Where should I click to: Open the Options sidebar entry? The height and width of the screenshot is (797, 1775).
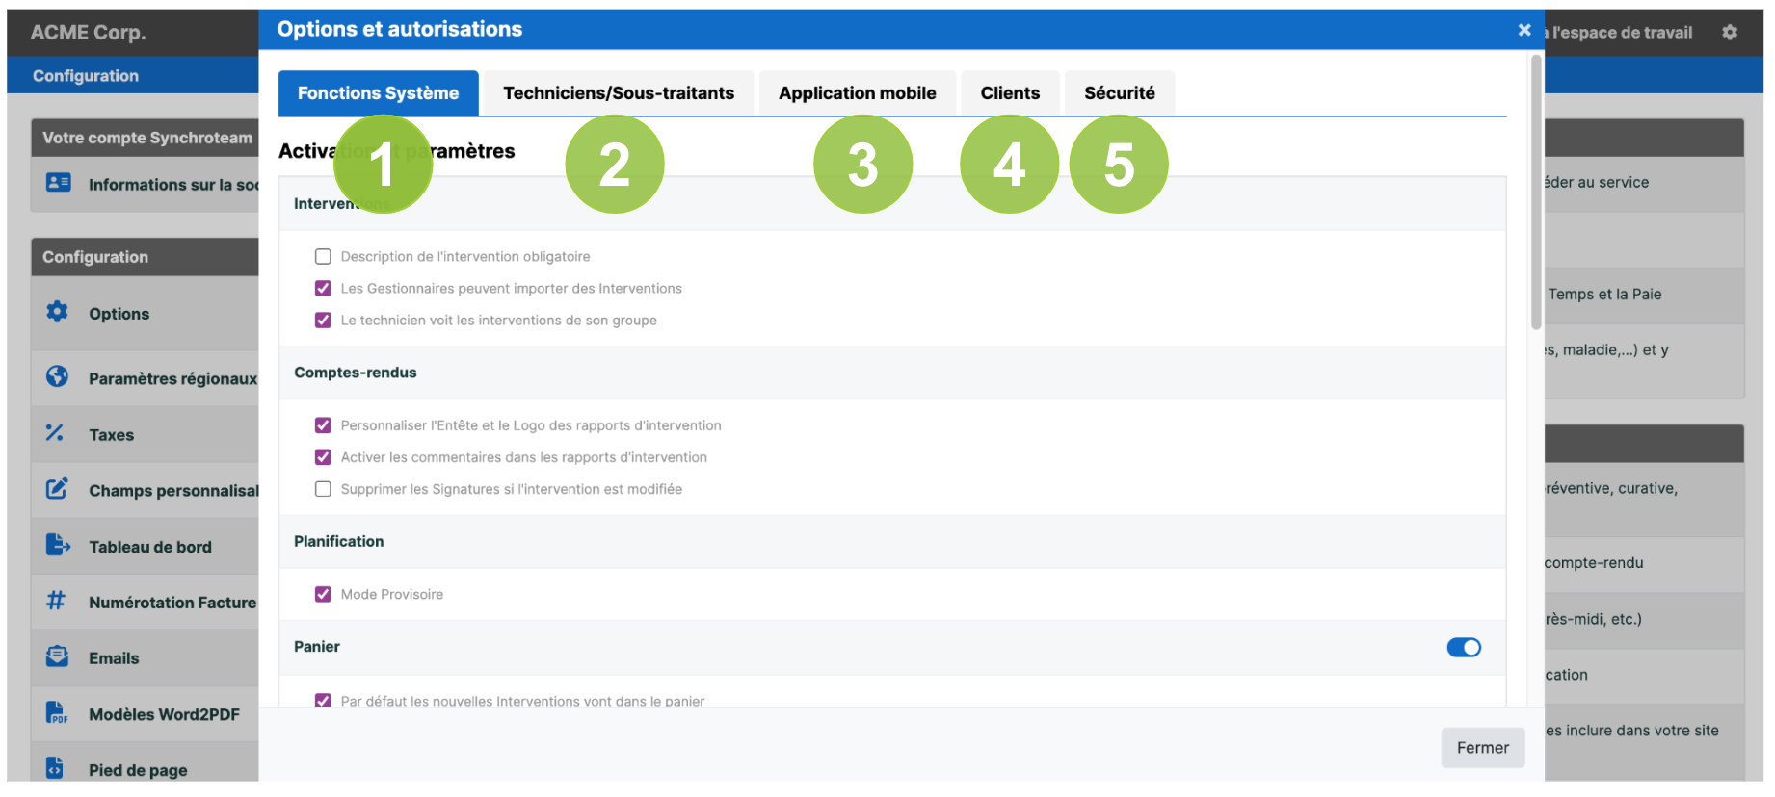(x=119, y=314)
